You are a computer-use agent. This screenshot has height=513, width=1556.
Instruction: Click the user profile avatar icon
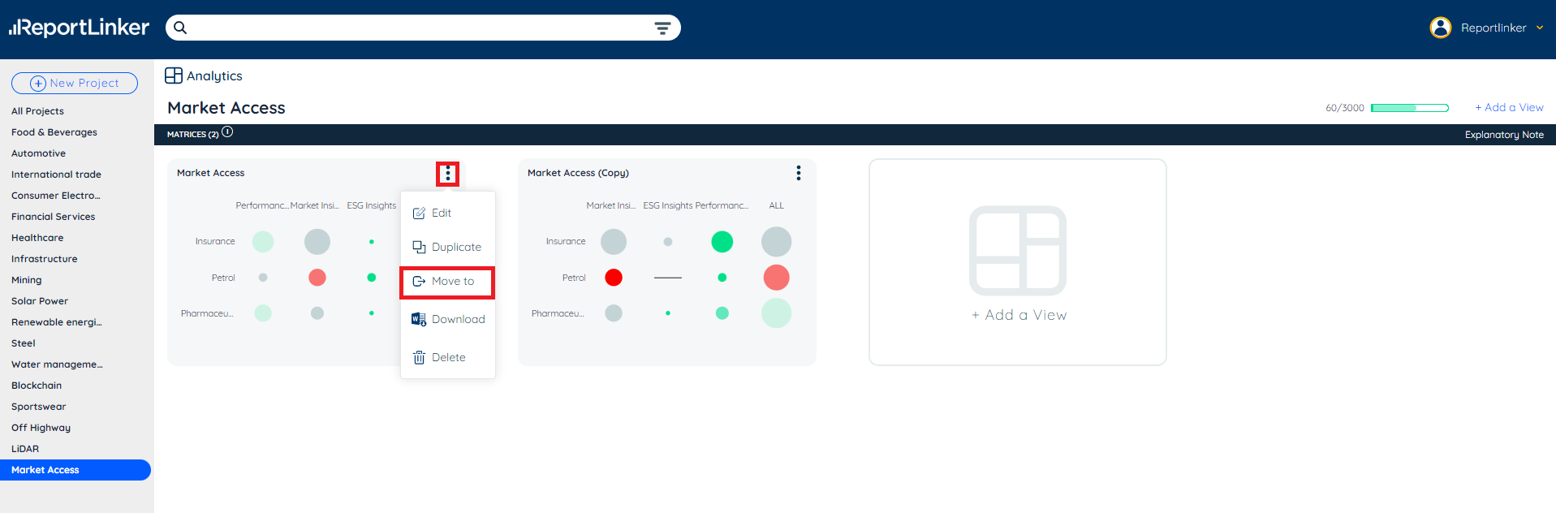click(x=1440, y=28)
